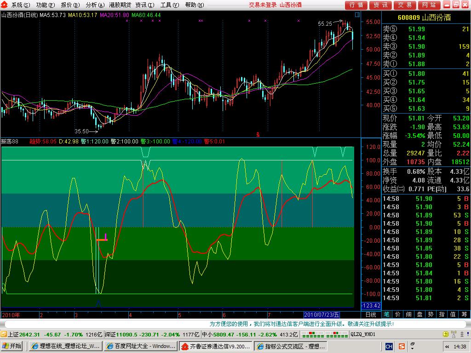Screen dimensions: 471x353
Task: Open the Windows 开始 start button
Action: tap(12, 346)
